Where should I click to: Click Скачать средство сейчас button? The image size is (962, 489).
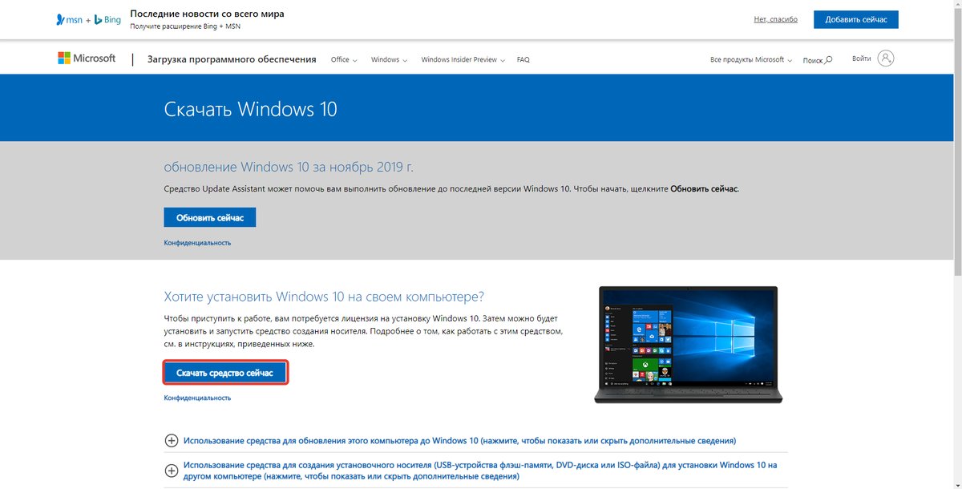(224, 373)
